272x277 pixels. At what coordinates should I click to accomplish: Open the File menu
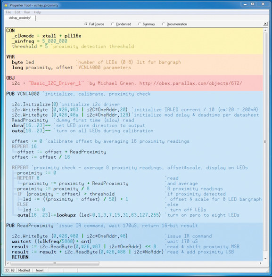(x=8, y=12)
